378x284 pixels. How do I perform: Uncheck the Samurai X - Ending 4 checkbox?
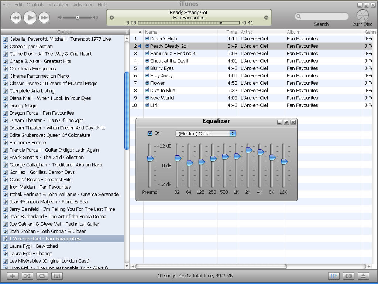point(147,53)
